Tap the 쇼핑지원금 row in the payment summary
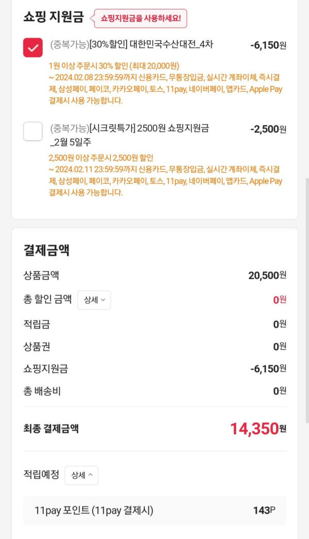This screenshot has height=539, width=309. pyautogui.click(x=46, y=369)
